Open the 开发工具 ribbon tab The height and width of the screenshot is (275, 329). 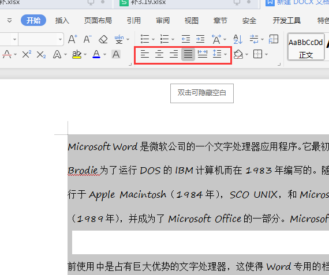287,21
